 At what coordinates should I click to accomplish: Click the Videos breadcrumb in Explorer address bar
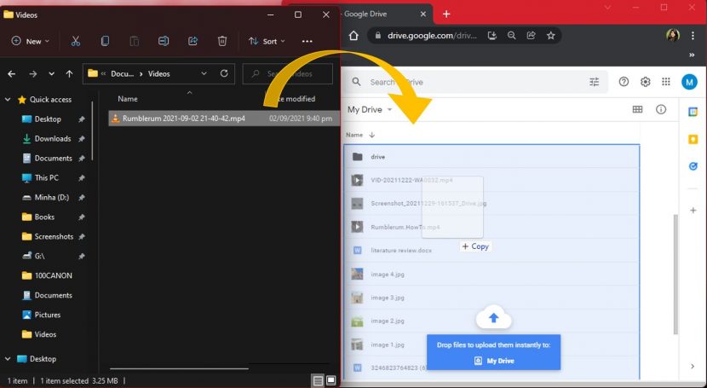[159, 73]
